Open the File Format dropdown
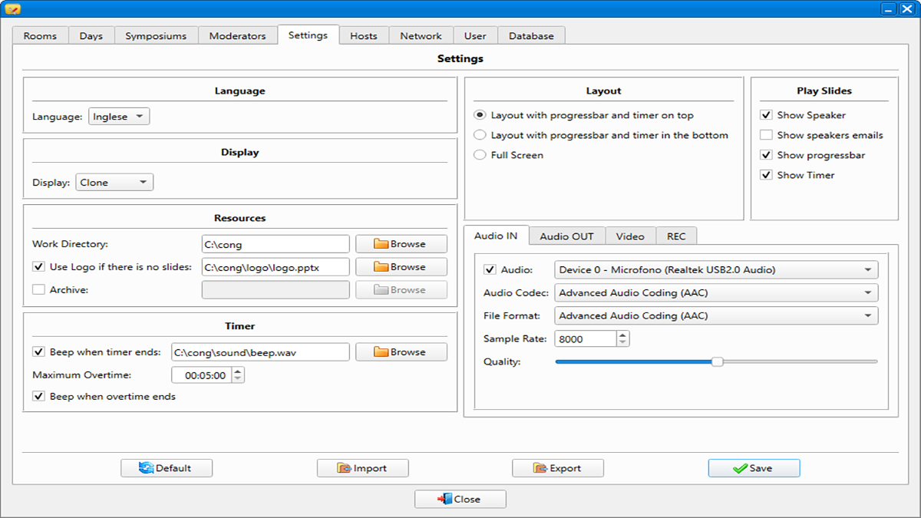 (x=717, y=316)
